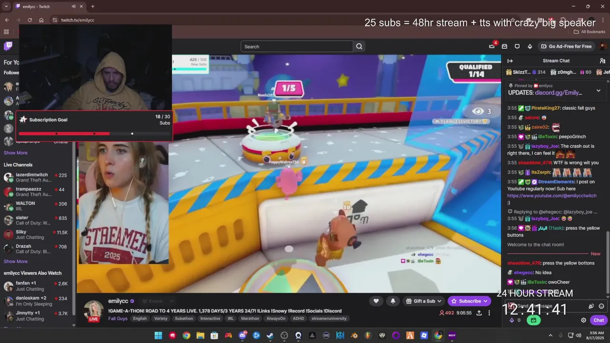
Task: Claim the green channel points bonus
Action: point(533,320)
